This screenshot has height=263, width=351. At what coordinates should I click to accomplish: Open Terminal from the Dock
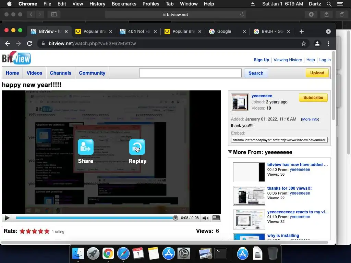[221, 254]
